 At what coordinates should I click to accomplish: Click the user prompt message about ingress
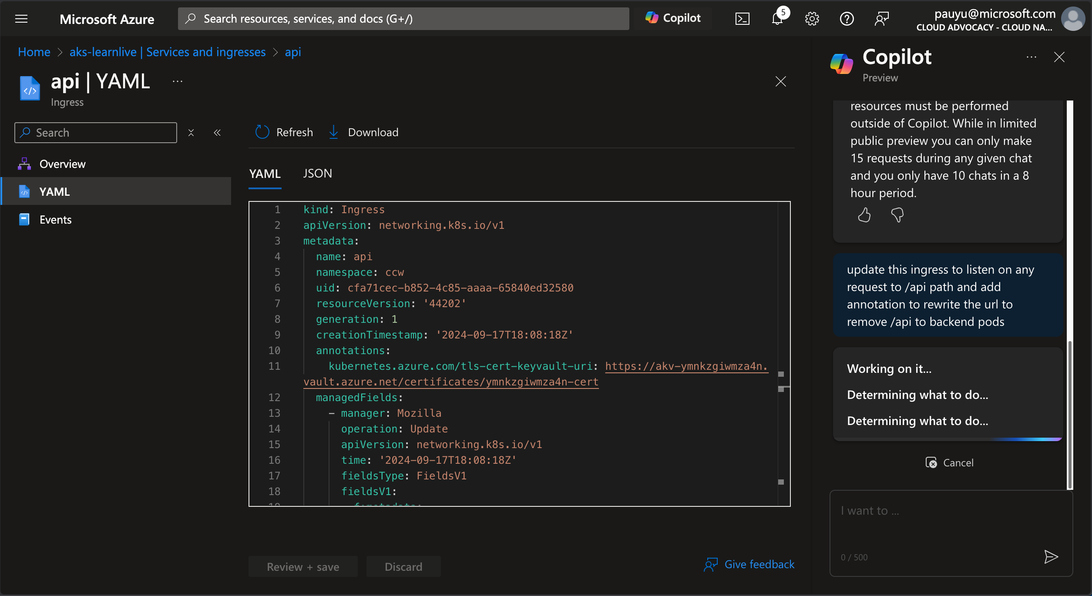[948, 295]
